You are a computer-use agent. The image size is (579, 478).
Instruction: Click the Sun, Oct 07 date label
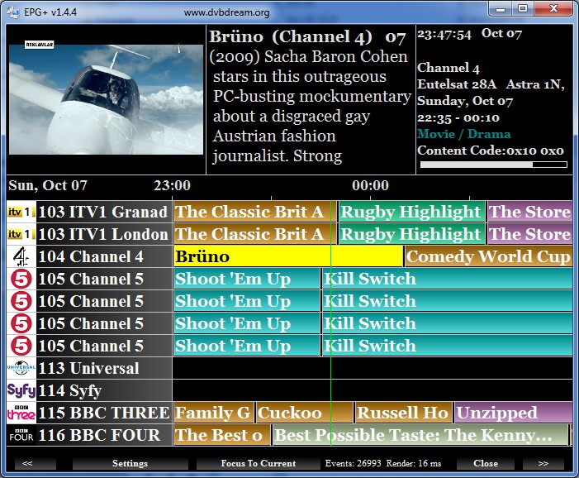pos(48,185)
